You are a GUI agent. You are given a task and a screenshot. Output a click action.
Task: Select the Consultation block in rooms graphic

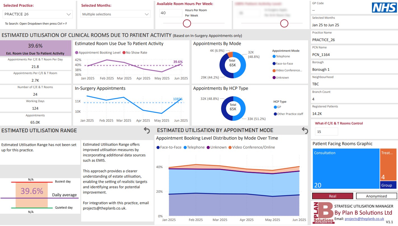tap(346, 168)
